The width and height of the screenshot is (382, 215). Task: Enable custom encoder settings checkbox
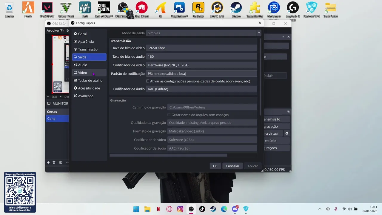[x=148, y=81]
